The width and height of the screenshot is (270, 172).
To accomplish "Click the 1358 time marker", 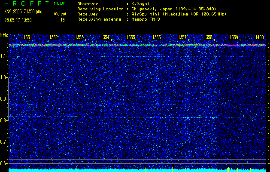I will click(208, 37).
